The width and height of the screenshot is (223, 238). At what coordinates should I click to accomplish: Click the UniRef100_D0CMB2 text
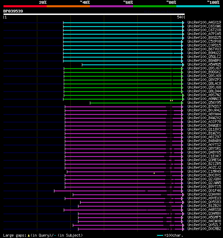point(204,229)
